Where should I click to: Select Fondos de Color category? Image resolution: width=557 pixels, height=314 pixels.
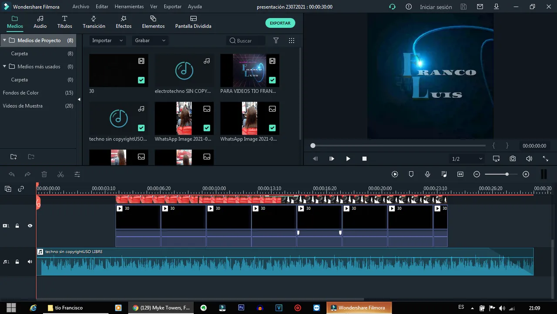[x=20, y=93]
